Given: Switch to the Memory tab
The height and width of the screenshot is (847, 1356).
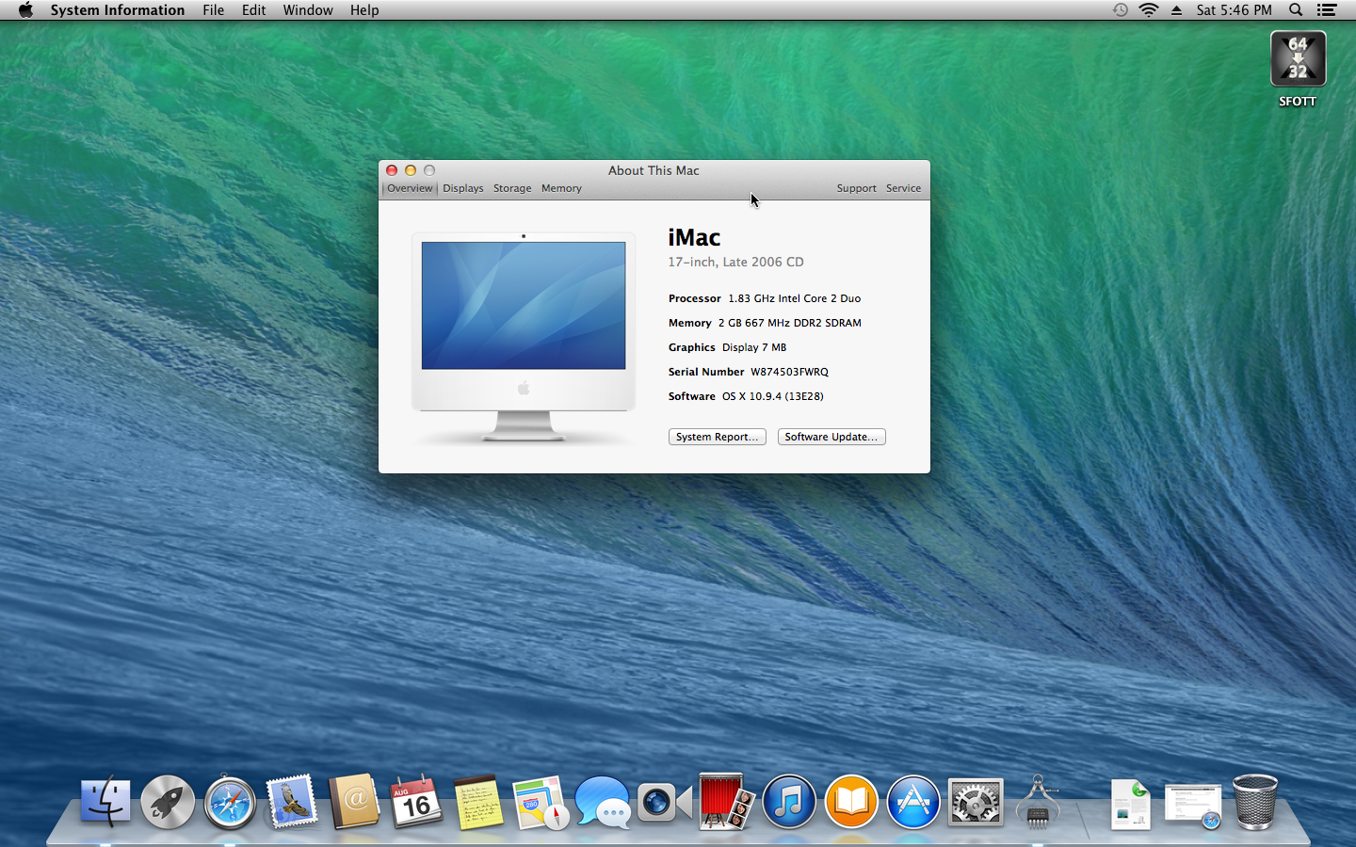Looking at the screenshot, I should (x=561, y=188).
